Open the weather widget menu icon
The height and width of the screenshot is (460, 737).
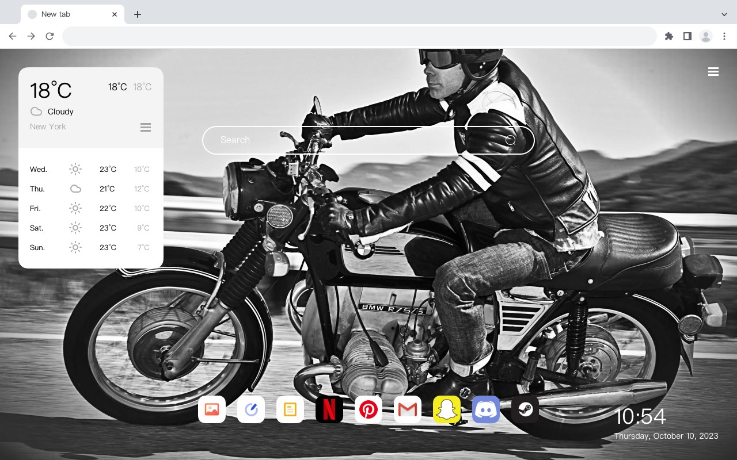click(x=146, y=127)
